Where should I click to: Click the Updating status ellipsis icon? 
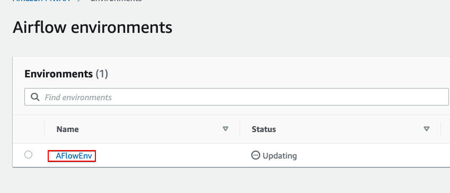255,155
